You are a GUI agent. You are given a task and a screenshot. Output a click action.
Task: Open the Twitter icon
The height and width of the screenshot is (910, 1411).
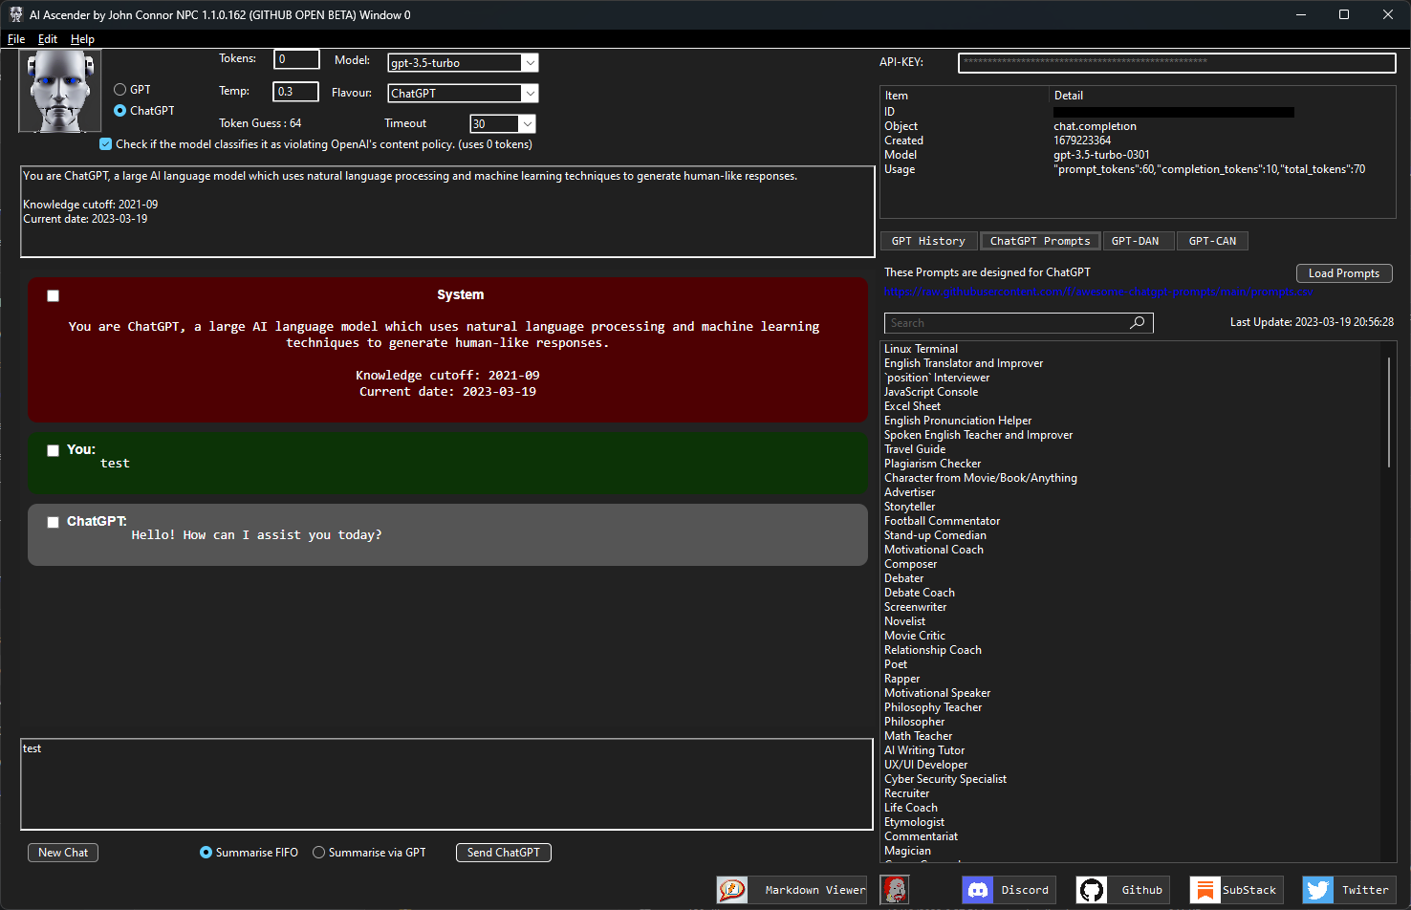1316,890
